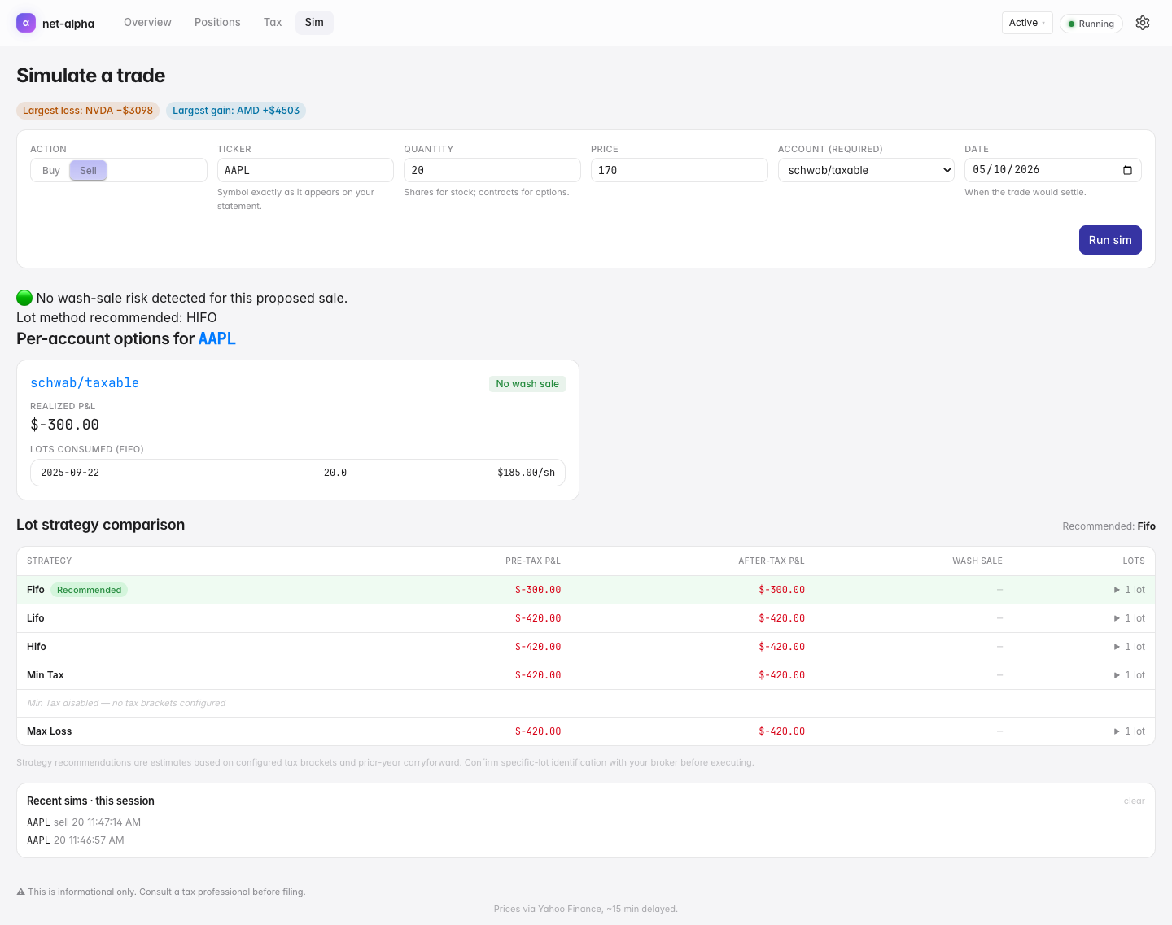
Task: Click the 2025-09-22 lot row
Action: click(298, 473)
